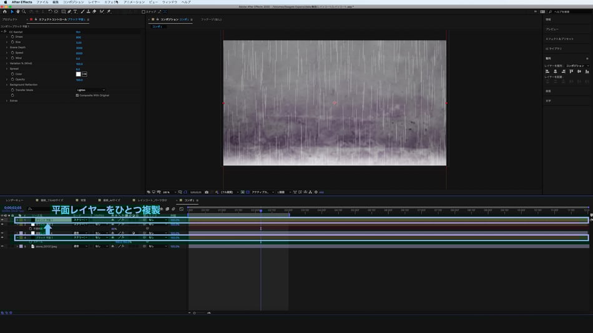This screenshot has height=333, width=593.
Task: Click the Color eyedropper next to swatch
Action: [84, 74]
